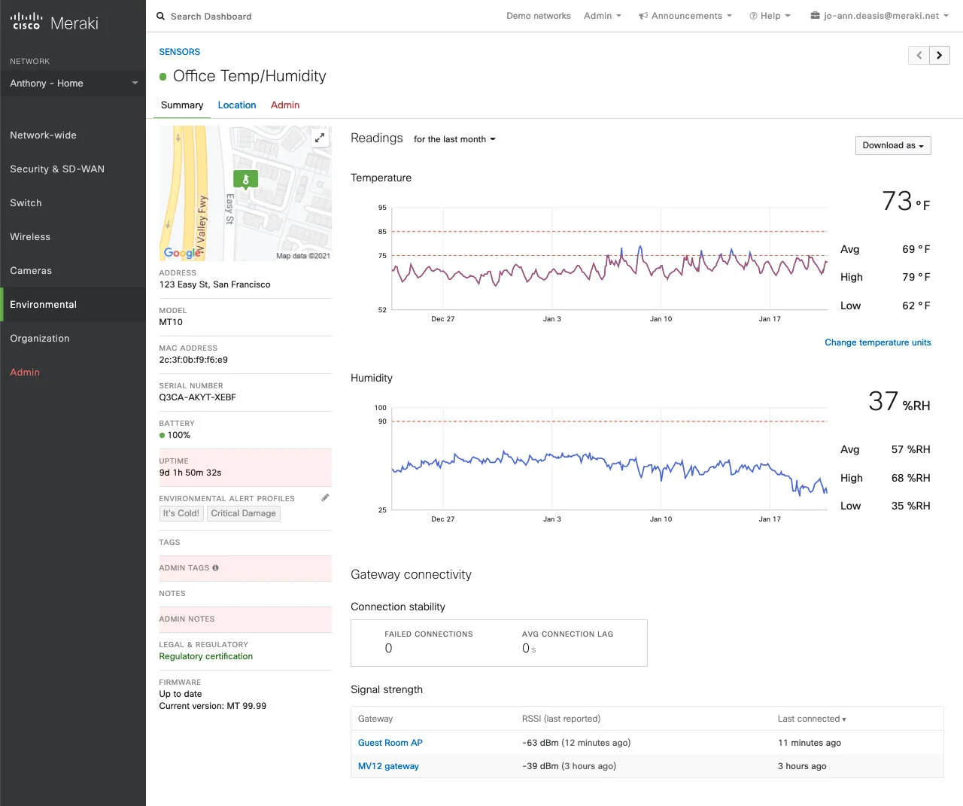
Task: Select the Summary tab
Action: tap(182, 105)
